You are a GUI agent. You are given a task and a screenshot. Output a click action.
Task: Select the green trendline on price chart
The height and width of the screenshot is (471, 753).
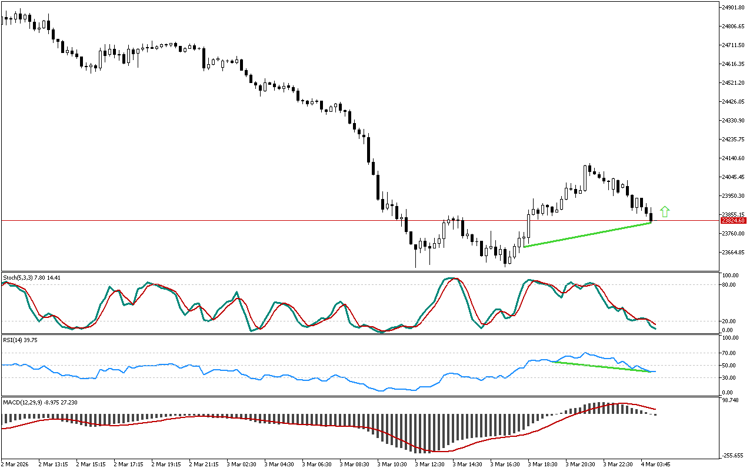pos(587,234)
